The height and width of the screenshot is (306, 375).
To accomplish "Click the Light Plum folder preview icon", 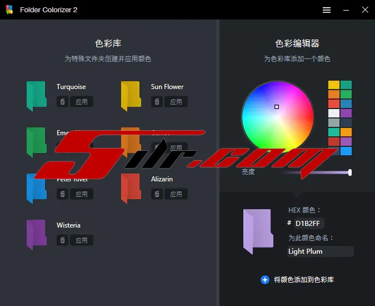I will [257, 228].
